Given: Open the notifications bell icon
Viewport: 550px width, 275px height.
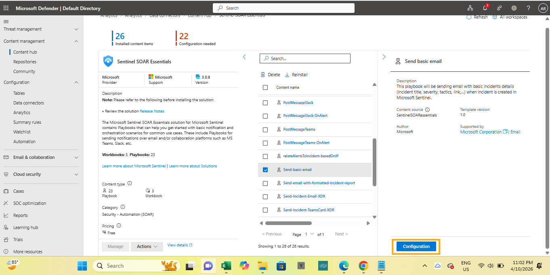Looking at the screenshot, I should [485, 8].
